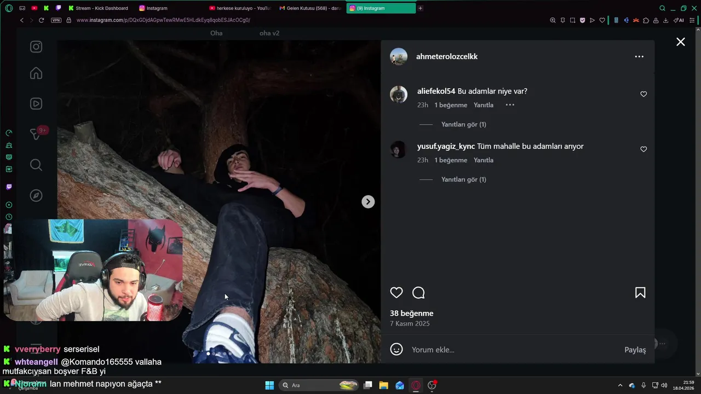Click the Yorum ekle comment input field
The image size is (701, 394).
coord(515,350)
